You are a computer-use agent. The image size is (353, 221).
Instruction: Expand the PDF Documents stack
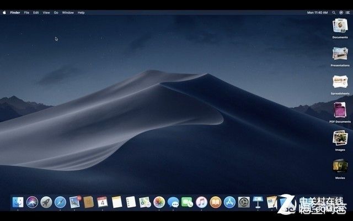point(340,110)
